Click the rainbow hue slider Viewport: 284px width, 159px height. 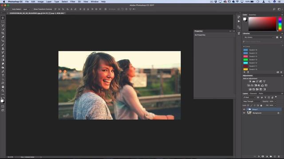click(x=280, y=24)
